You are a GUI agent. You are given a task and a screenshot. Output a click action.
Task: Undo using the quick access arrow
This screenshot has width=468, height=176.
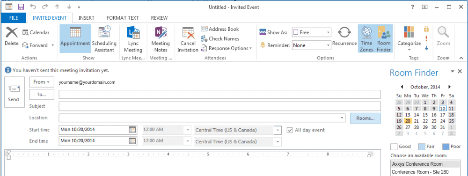point(33,7)
